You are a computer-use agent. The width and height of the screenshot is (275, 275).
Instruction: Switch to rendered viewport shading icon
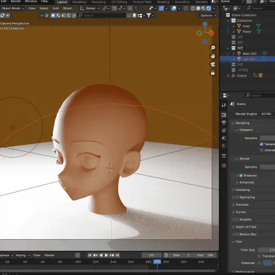point(208,8)
